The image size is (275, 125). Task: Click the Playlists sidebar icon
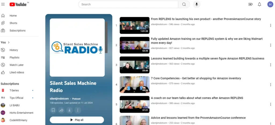point(3,58)
